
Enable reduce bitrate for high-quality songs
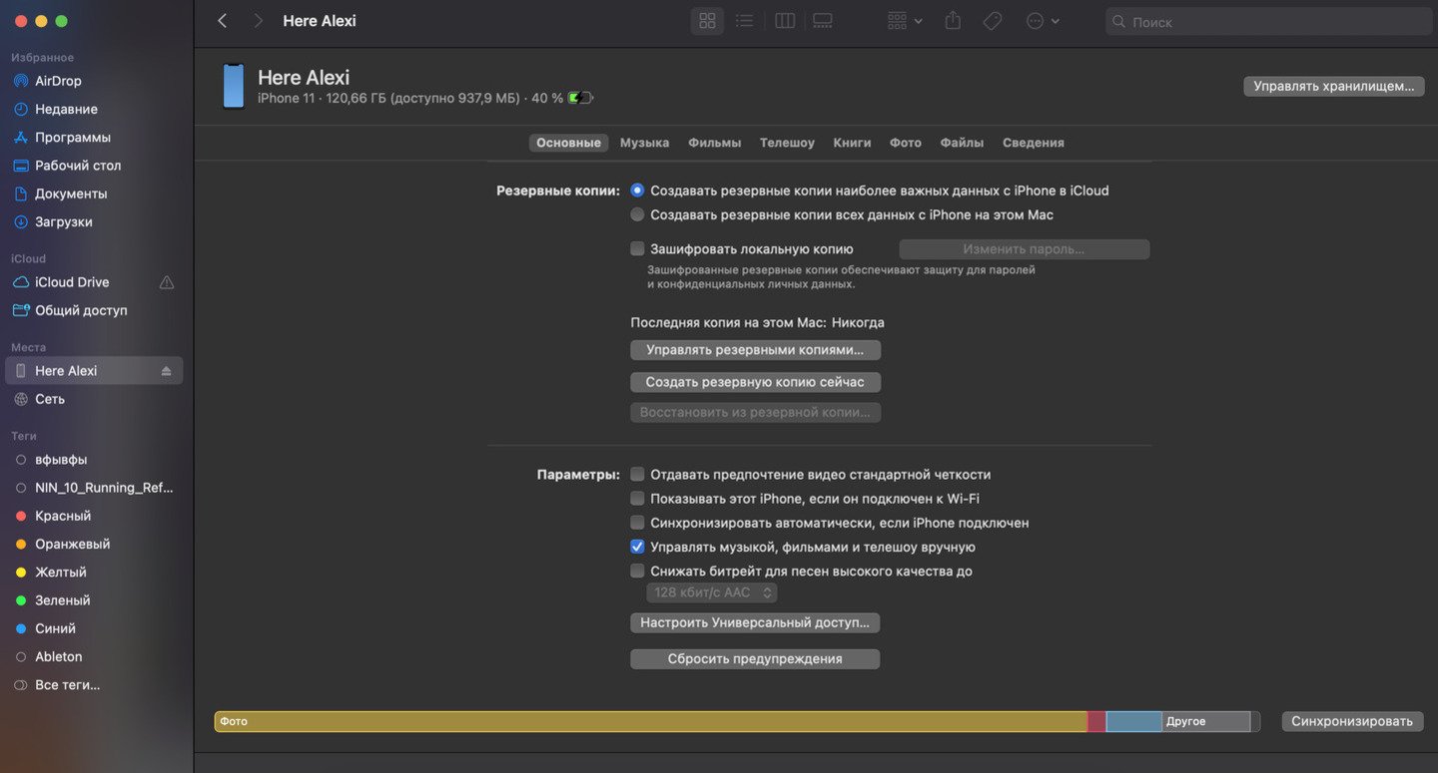click(x=637, y=572)
